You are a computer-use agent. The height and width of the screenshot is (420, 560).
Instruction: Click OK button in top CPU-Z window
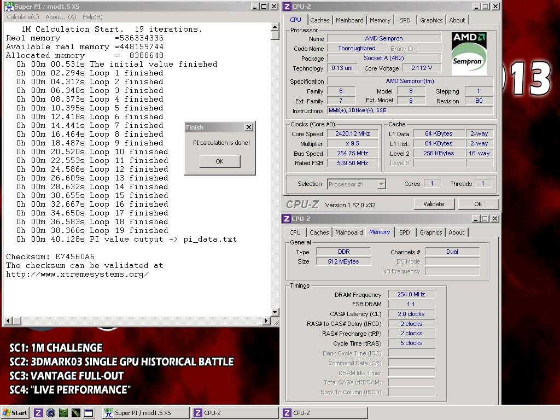click(x=478, y=204)
